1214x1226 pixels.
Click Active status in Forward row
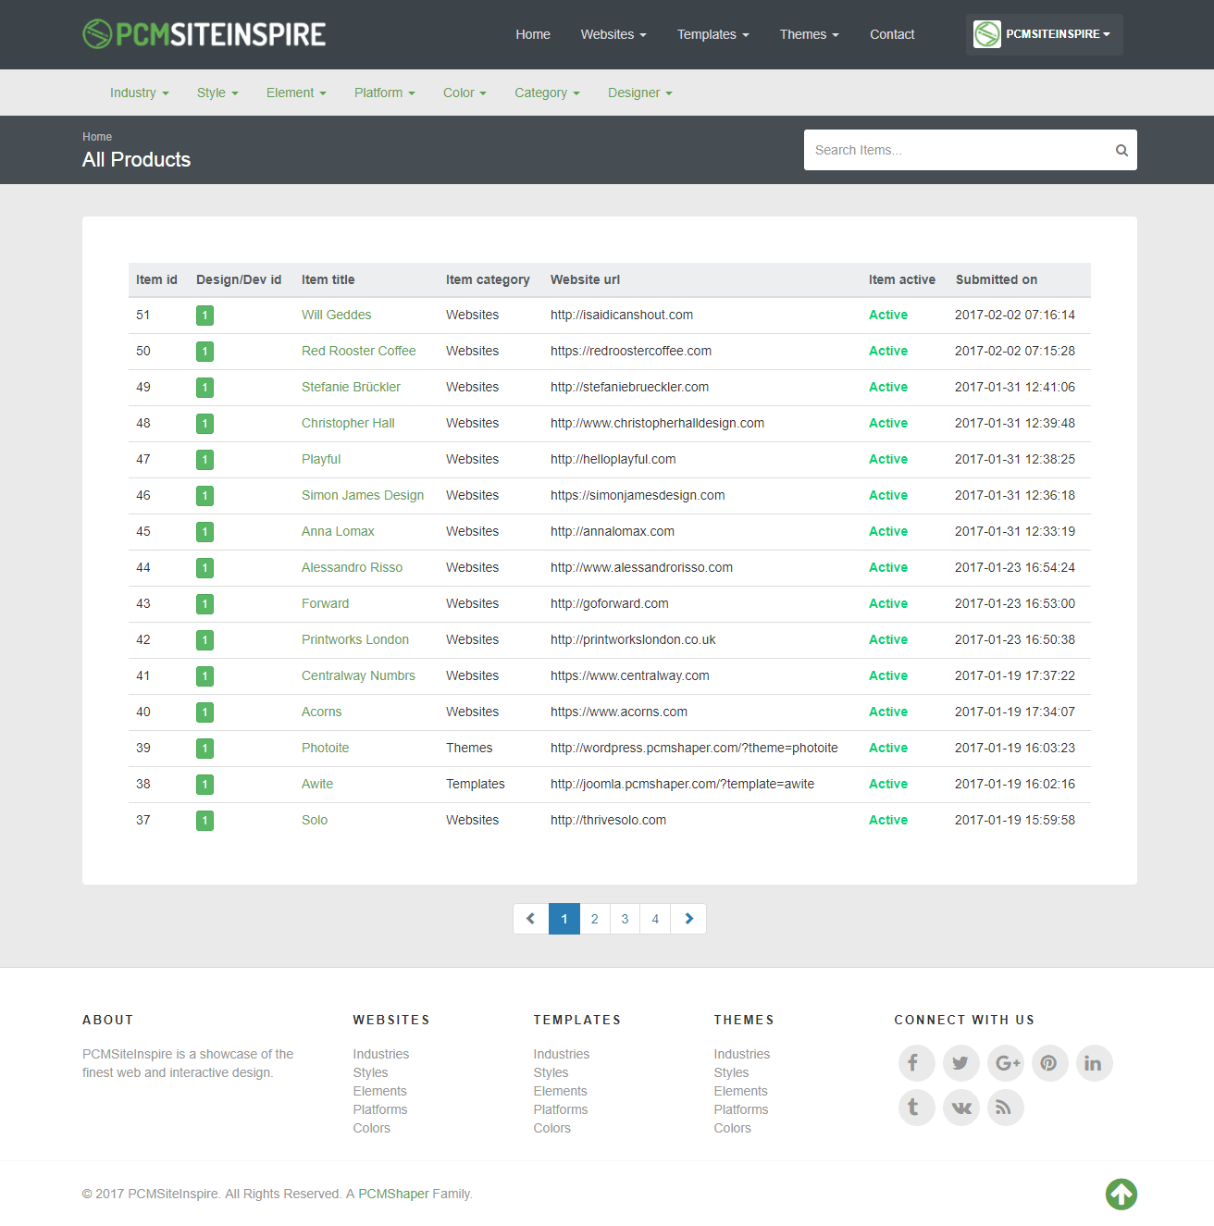pos(888,604)
